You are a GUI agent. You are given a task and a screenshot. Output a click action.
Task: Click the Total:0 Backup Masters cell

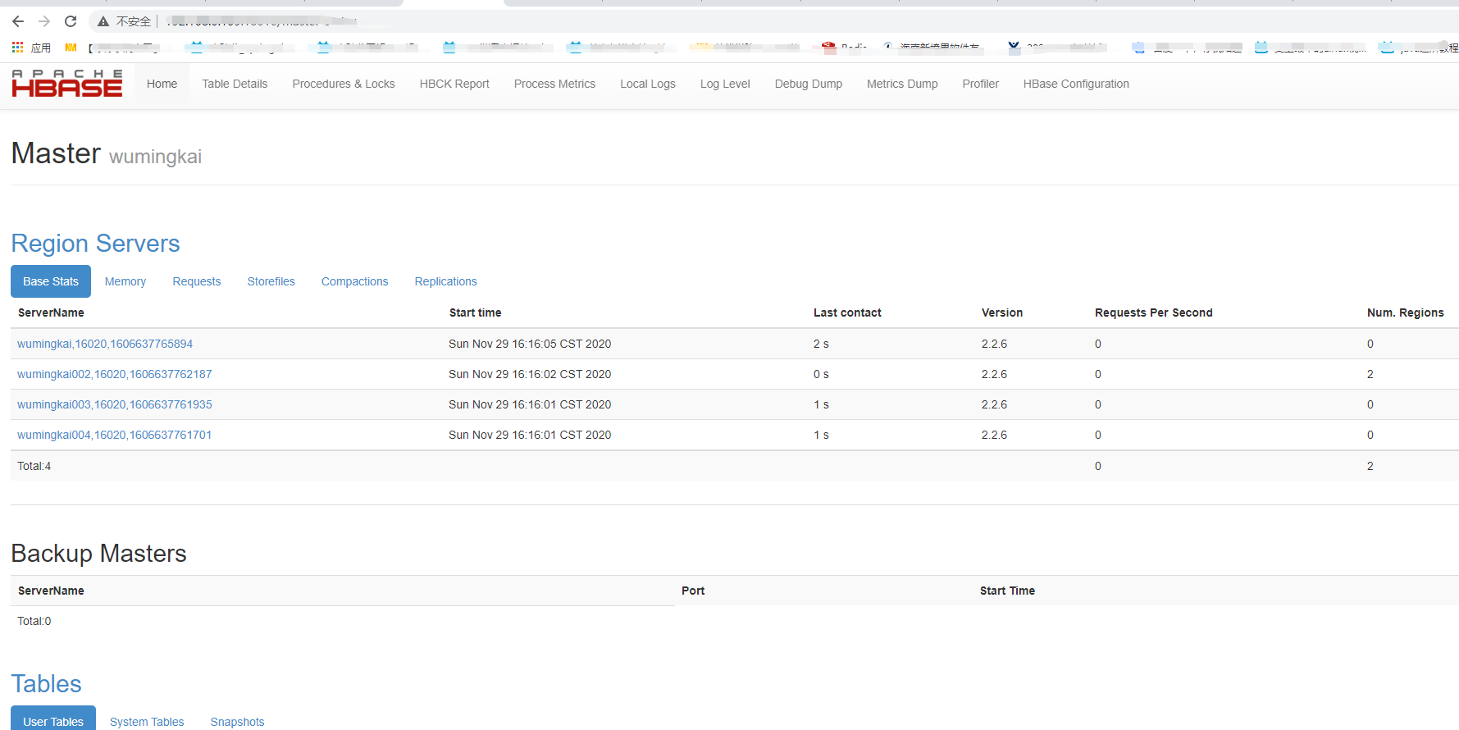(x=34, y=621)
